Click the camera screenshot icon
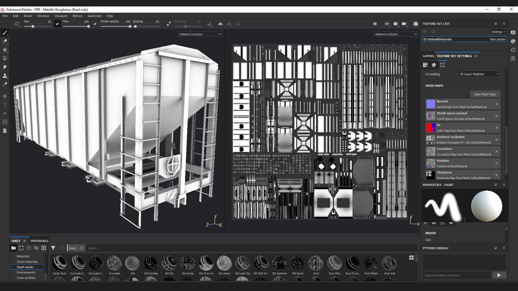Image resolution: width=518 pixels, height=291 pixels. tap(415, 24)
